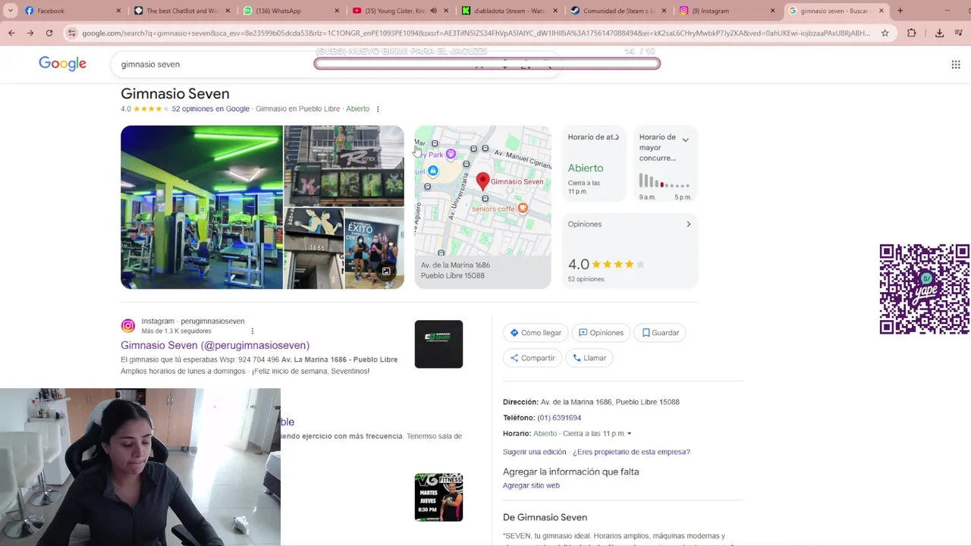Open the 52 opiniones en Google link
971x546 pixels.
210,108
